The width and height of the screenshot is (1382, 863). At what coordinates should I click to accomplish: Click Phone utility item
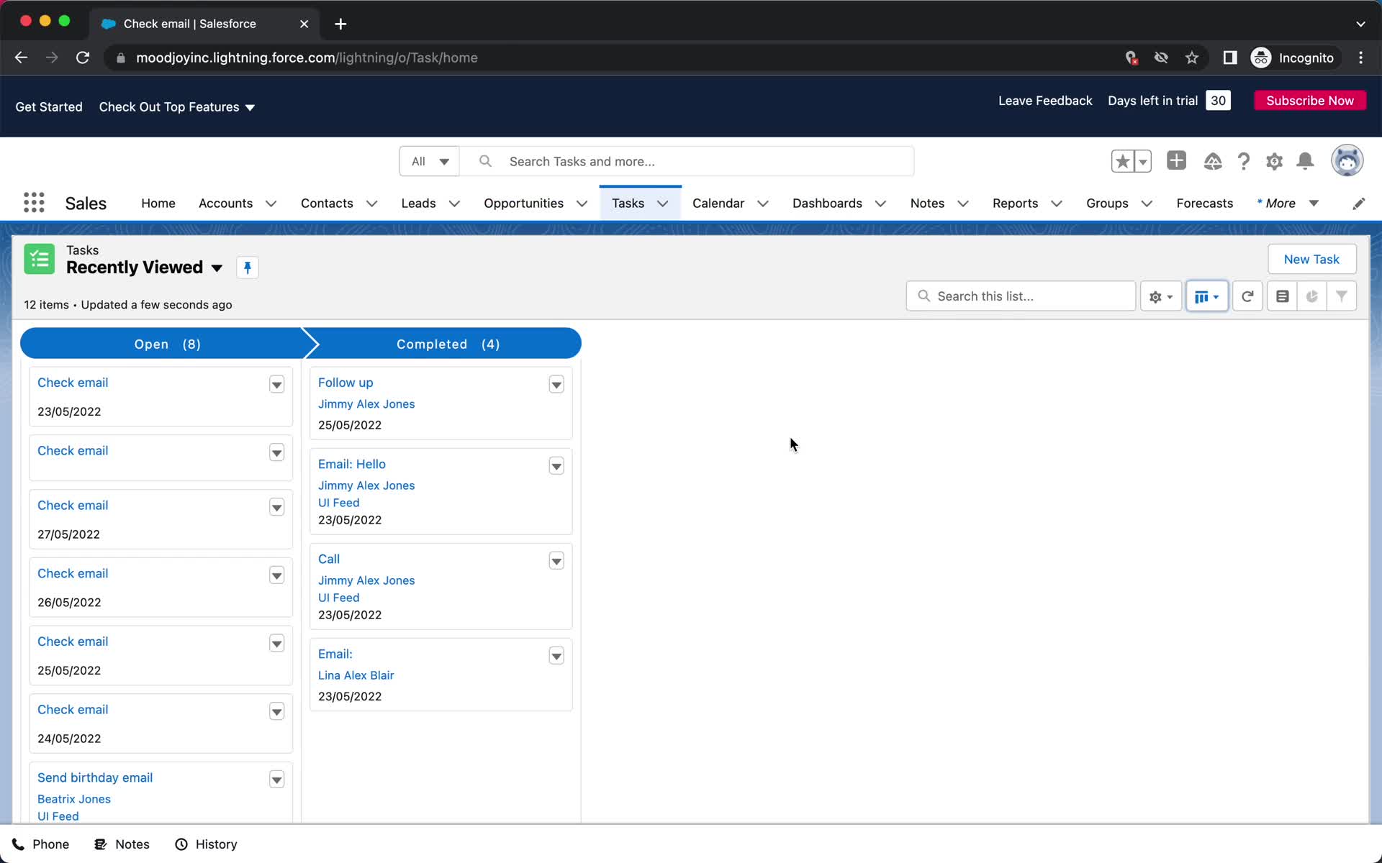[x=41, y=844]
